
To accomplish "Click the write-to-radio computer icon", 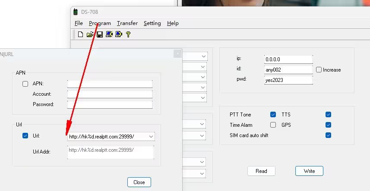I will pos(118,34).
